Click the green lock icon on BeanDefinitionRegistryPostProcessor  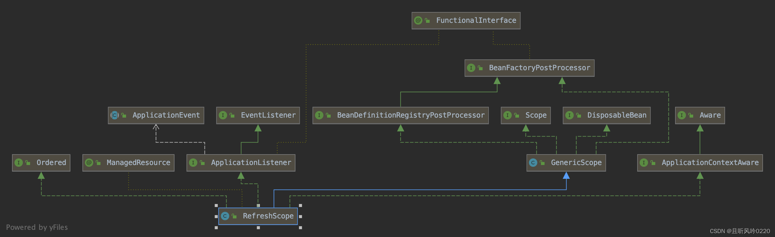click(x=328, y=115)
